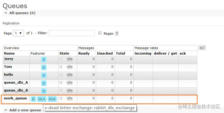224x113 pixels.
Task: Click the question mark help icon
Action: pyautogui.click(x=117, y=34)
